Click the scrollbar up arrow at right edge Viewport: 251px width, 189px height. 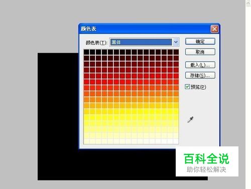click(x=248, y=3)
